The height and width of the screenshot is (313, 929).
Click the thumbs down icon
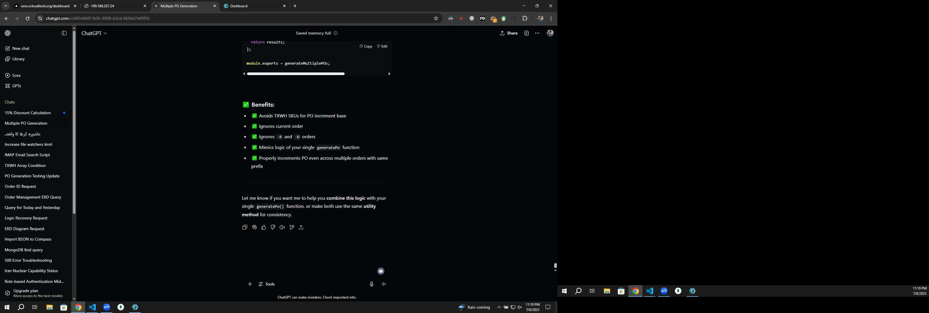(x=273, y=227)
